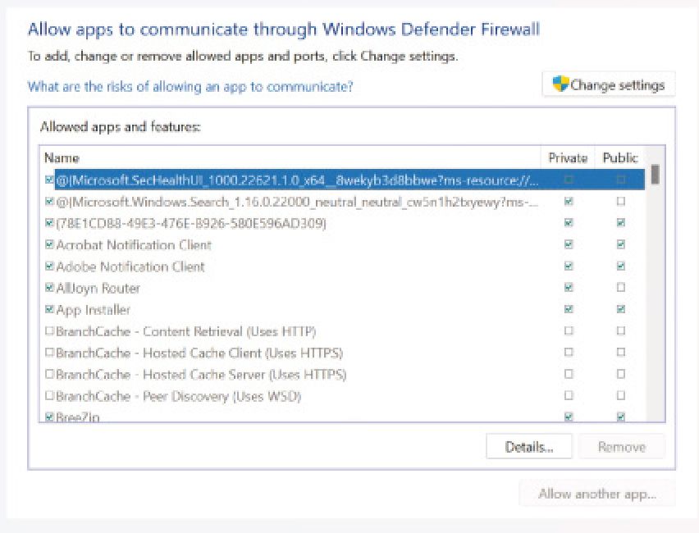
Task: Click the Change settings button
Action: [x=609, y=84]
